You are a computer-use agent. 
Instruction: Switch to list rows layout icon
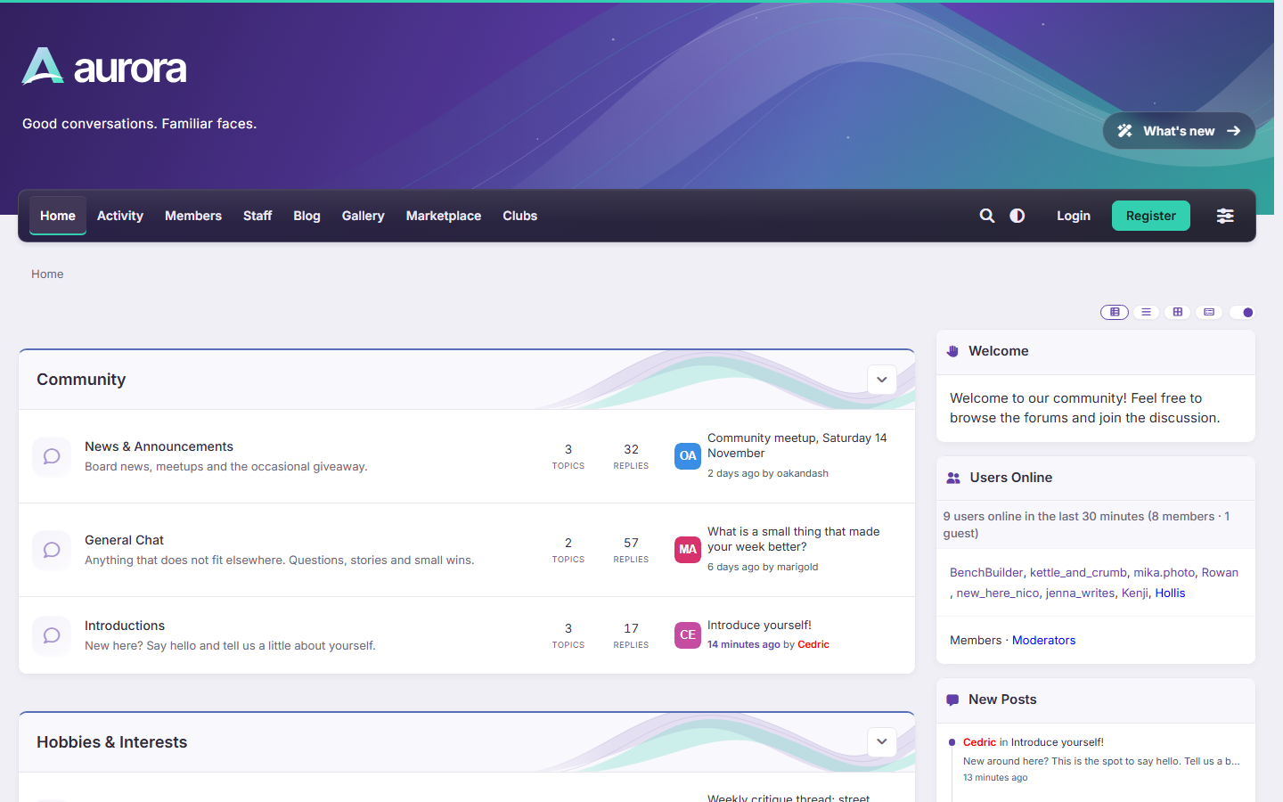tap(1146, 312)
